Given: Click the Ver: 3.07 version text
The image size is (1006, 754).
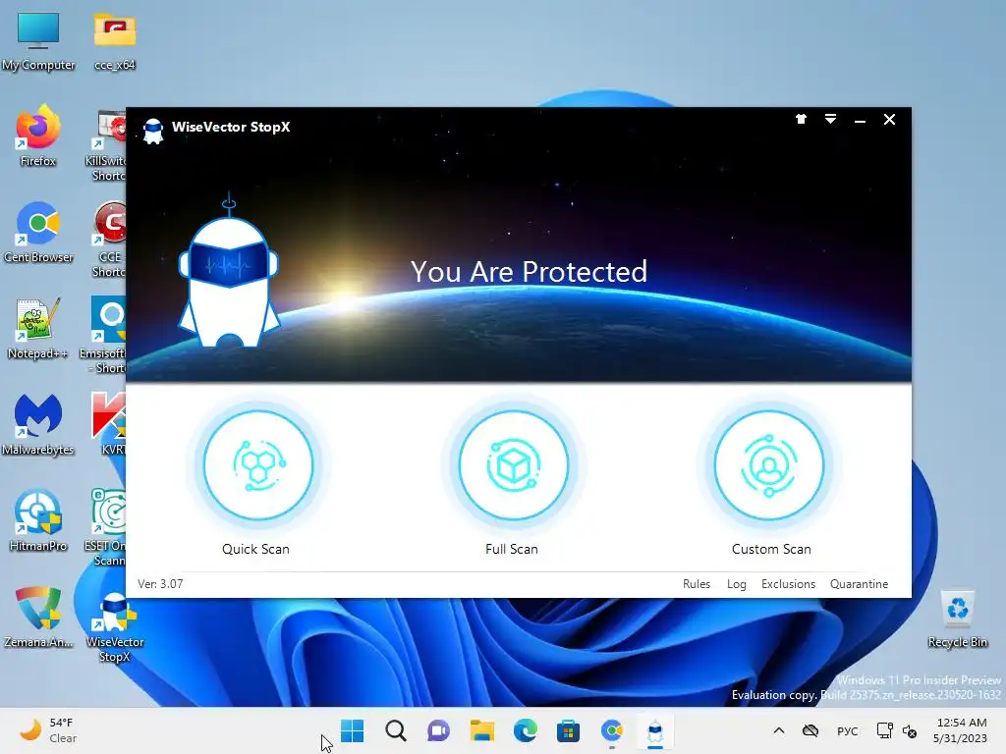Looking at the screenshot, I should (160, 584).
